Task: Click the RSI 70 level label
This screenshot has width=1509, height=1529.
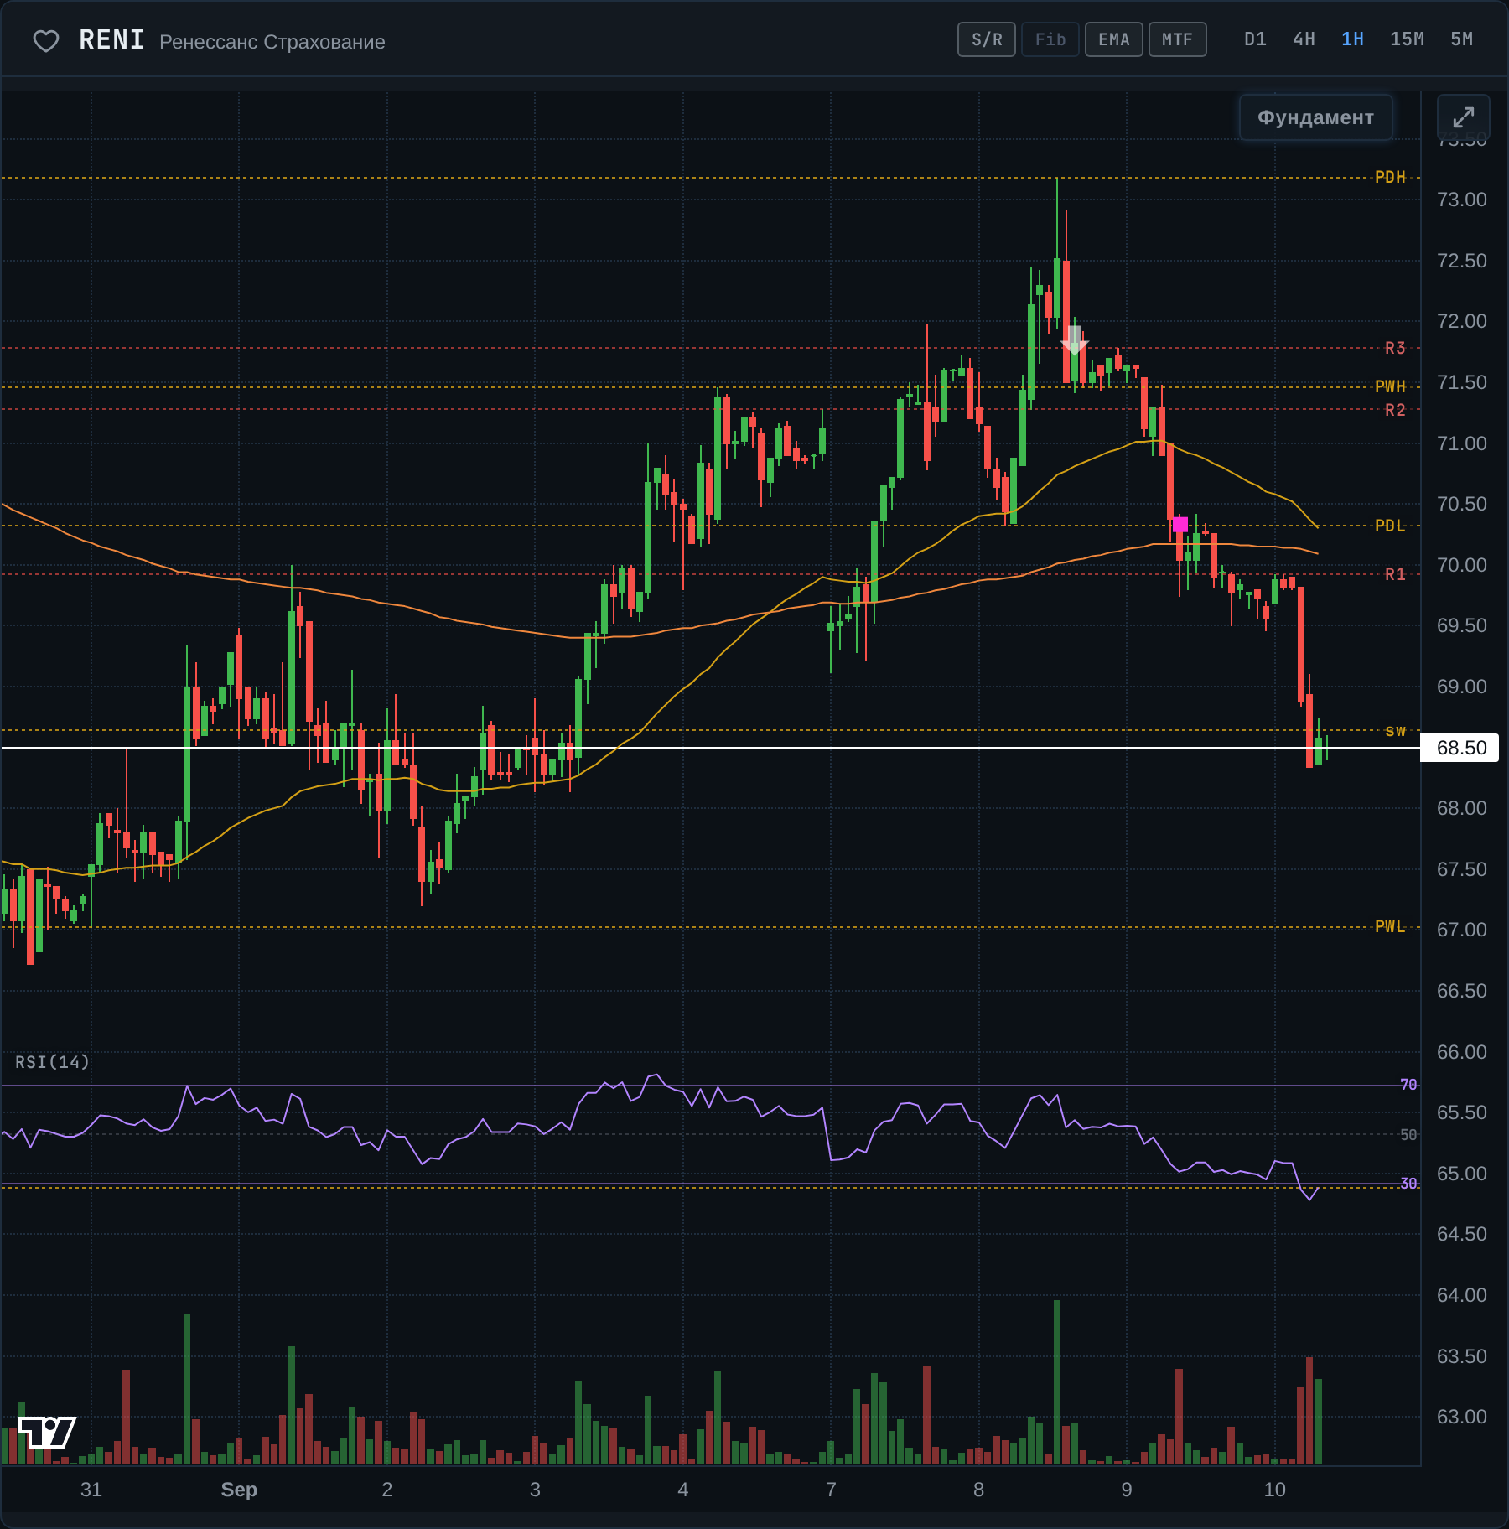Action: coord(1408,1085)
